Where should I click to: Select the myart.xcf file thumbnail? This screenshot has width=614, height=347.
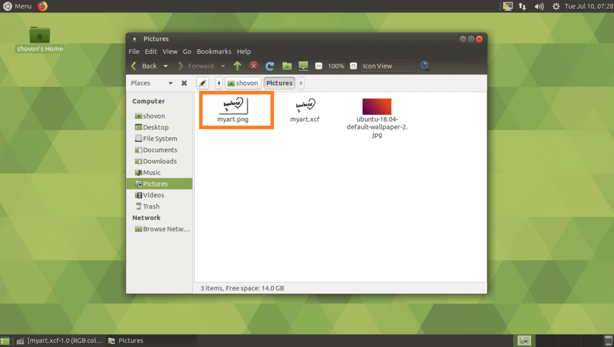pyautogui.click(x=305, y=105)
